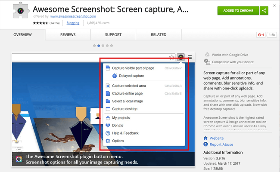Click the bookmark star icon in screenshot toolbar
The height and width of the screenshot is (172, 280).
coord(171,57)
